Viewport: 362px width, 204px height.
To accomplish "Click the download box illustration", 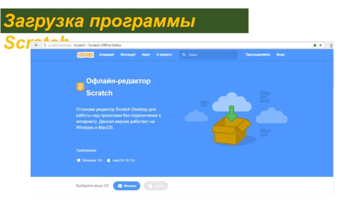I will pyautogui.click(x=232, y=126).
